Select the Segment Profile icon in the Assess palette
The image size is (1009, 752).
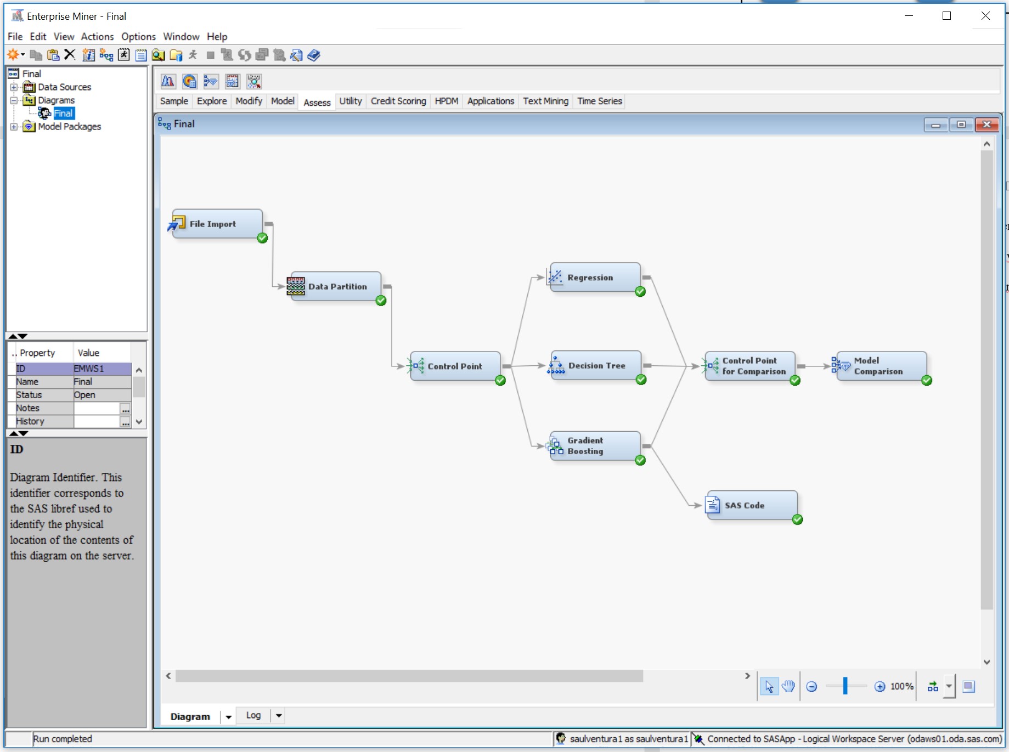click(254, 81)
